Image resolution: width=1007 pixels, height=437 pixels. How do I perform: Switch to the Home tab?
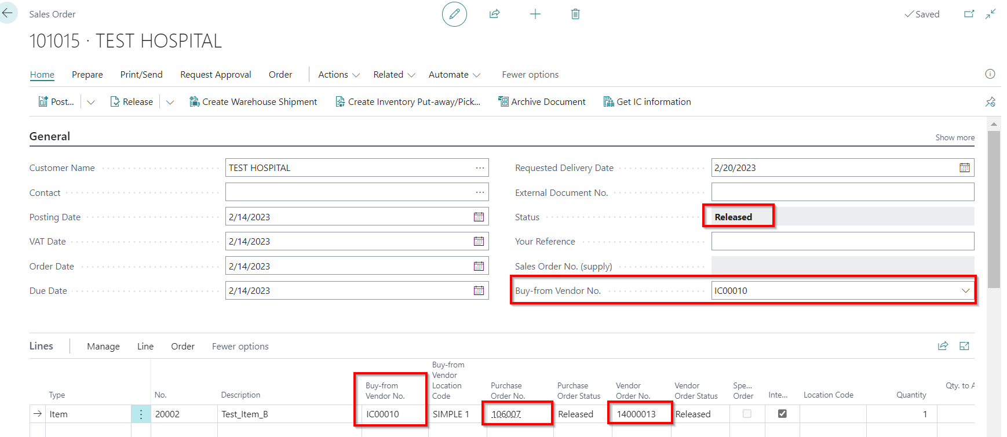[42, 75]
